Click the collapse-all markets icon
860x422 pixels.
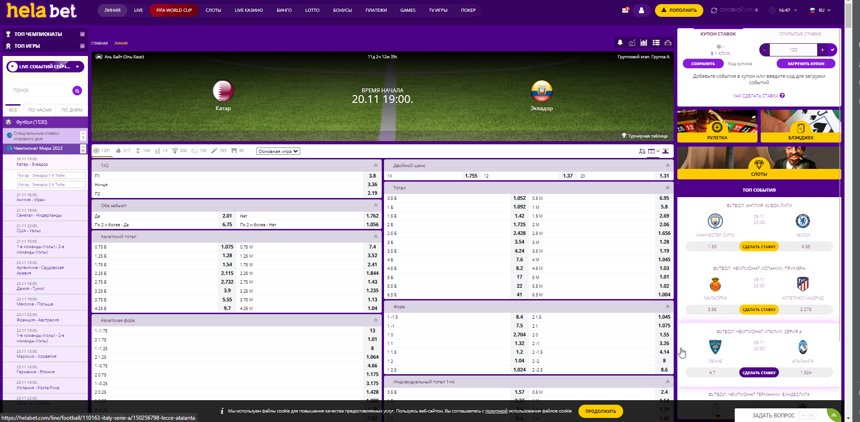(665, 151)
